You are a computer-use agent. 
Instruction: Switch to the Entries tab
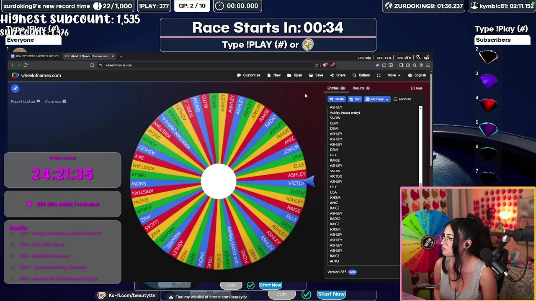[336, 88]
